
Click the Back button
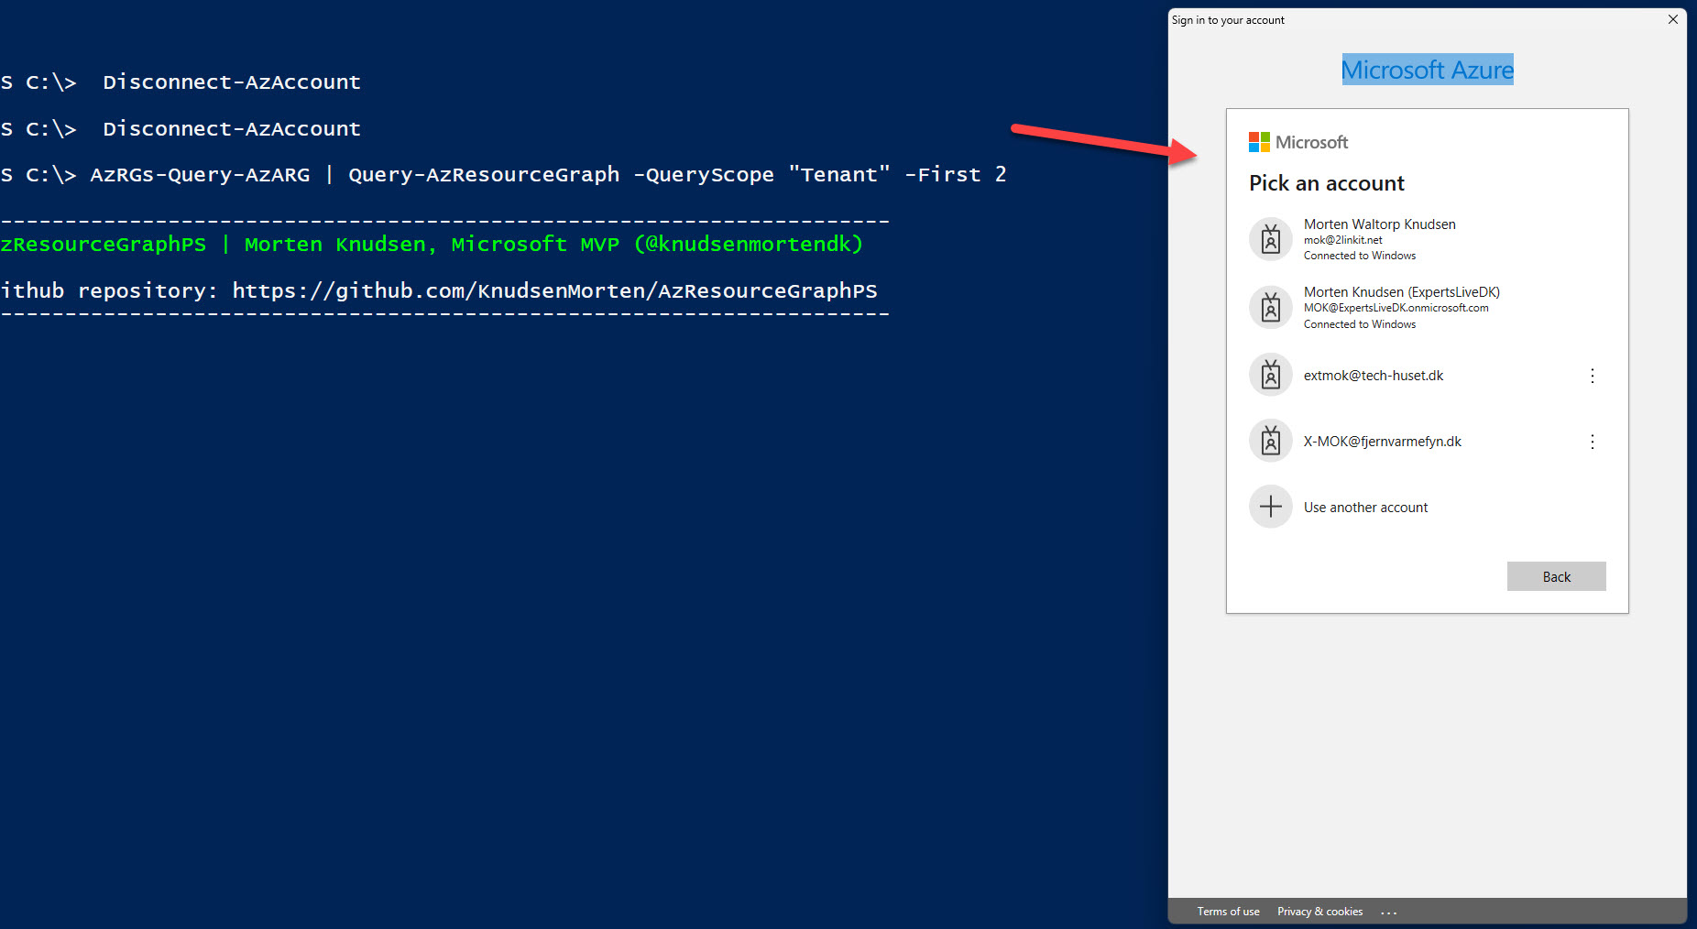pos(1556,576)
